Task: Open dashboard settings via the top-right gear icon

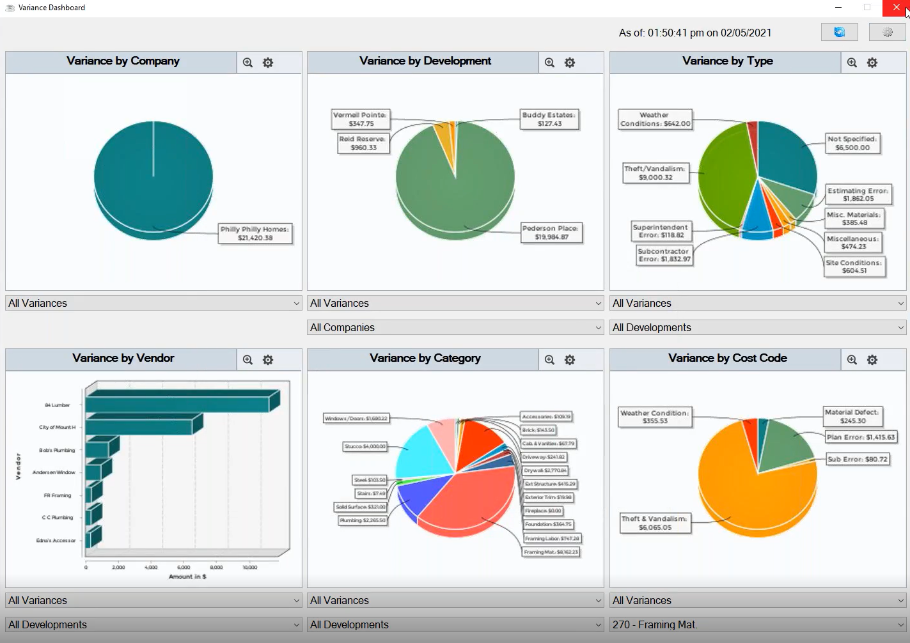Action: tap(887, 31)
